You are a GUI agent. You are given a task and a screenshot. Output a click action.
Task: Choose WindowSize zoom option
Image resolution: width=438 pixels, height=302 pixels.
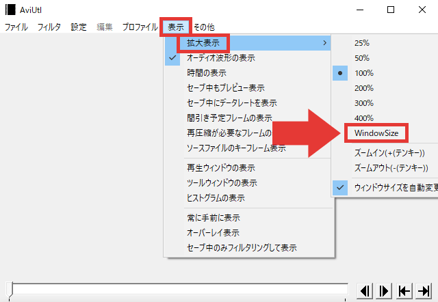[x=376, y=133]
